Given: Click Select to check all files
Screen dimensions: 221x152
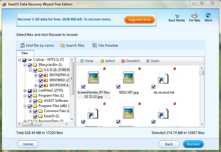Looking at the screenshot, I should pos(108,61).
